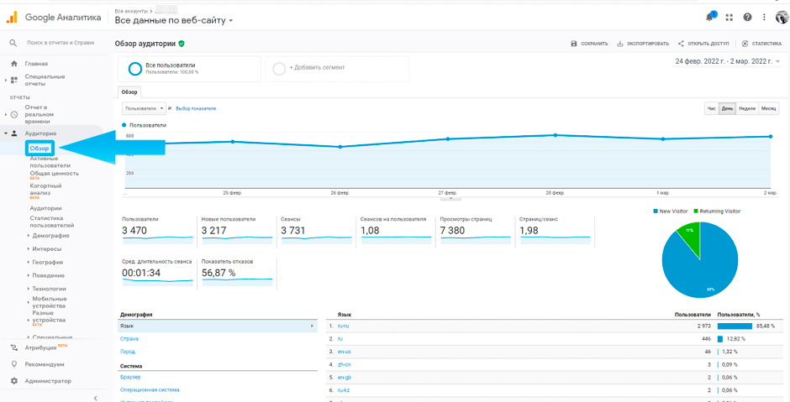Expand the Поведение tree item

(28, 276)
